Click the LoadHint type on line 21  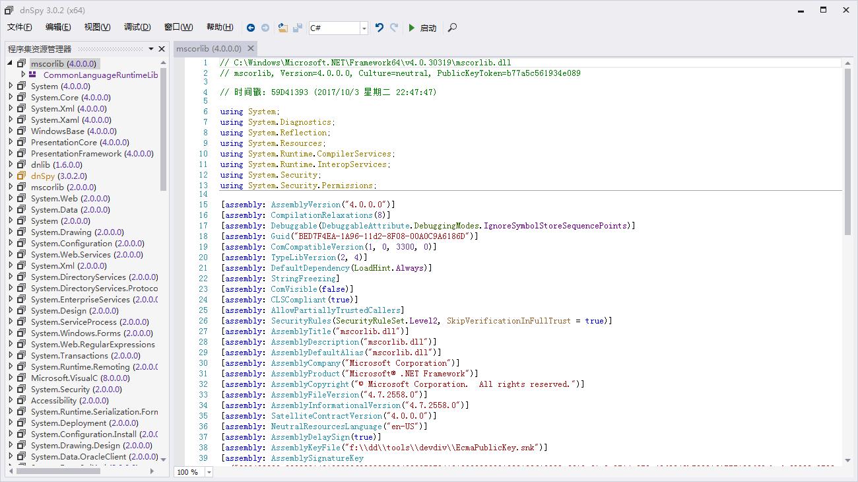pos(372,268)
